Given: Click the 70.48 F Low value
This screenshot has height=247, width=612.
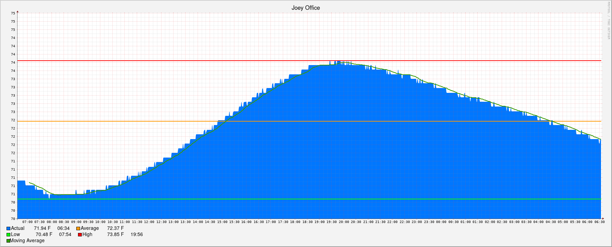Looking at the screenshot, I should pos(44,235).
